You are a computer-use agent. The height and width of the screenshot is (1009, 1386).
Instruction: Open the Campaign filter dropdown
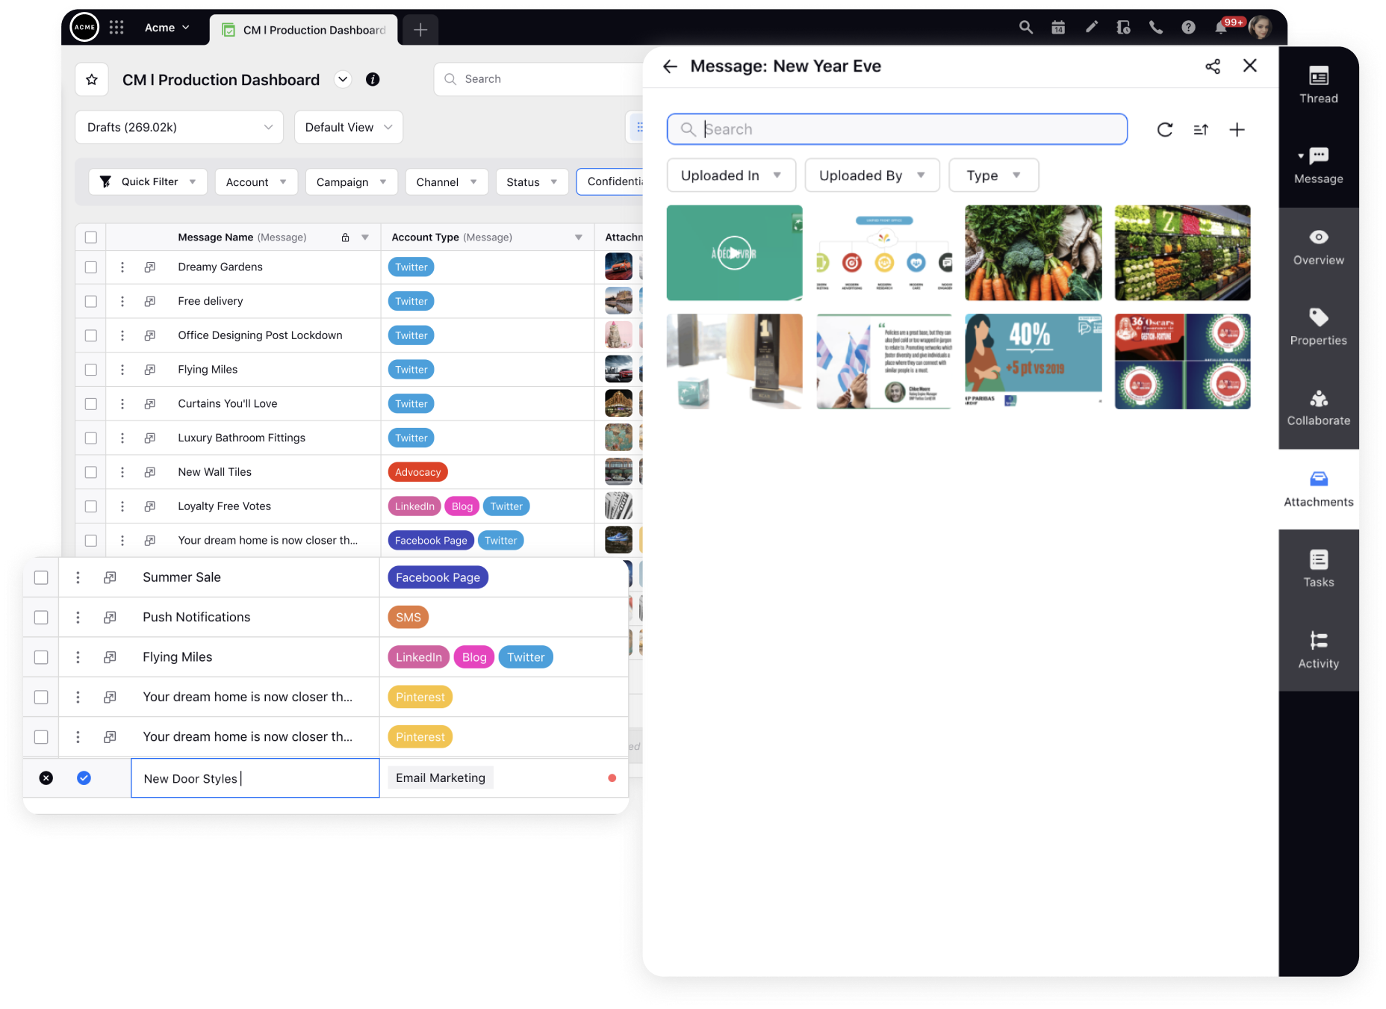pyautogui.click(x=351, y=182)
